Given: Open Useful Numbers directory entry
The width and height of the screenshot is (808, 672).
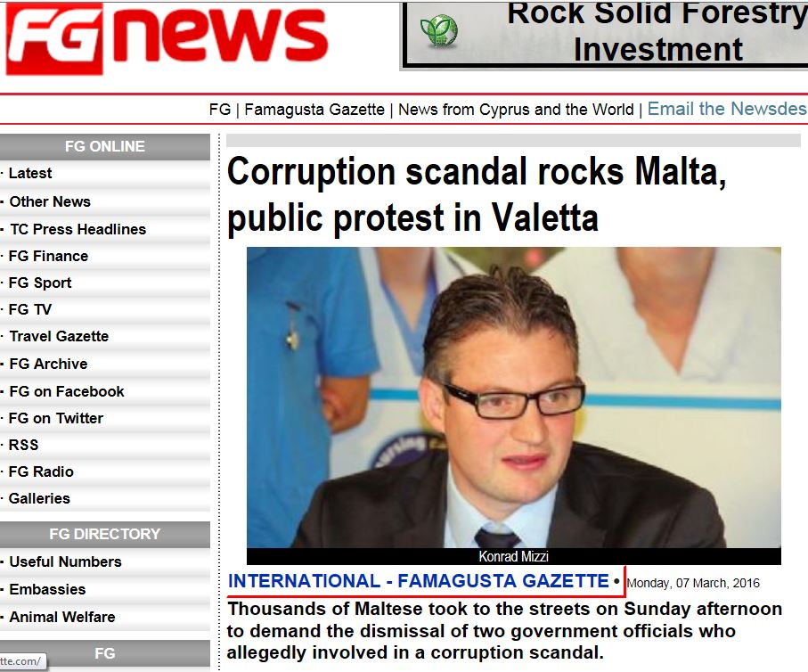Looking at the screenshot, I should tap(65, 561).
